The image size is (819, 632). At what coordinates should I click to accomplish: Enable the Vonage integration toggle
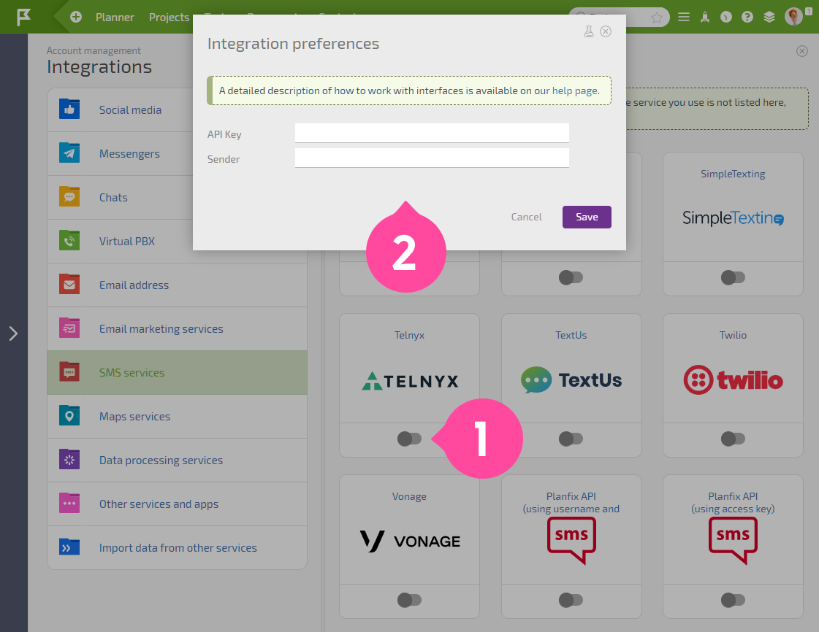click(409, 600)
